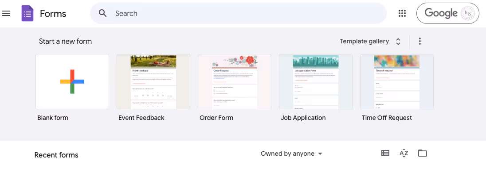This screenshot has width=486, height=169.
Task: Open the Time Off Request template thumbnail
Action: pyautogui.click(x=397, y=81)
